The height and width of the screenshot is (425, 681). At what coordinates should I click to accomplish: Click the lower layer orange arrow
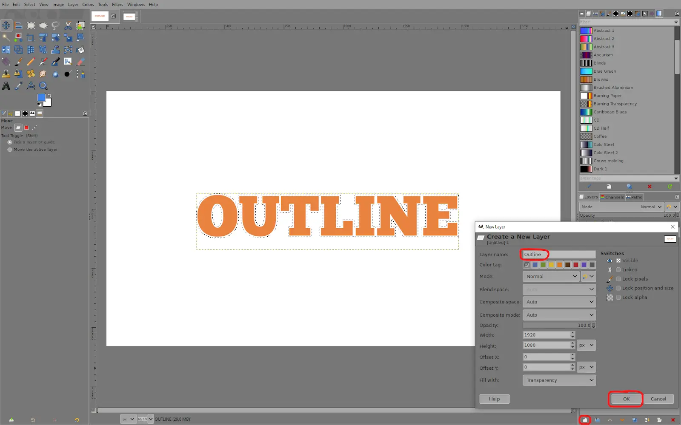point(622,420)
